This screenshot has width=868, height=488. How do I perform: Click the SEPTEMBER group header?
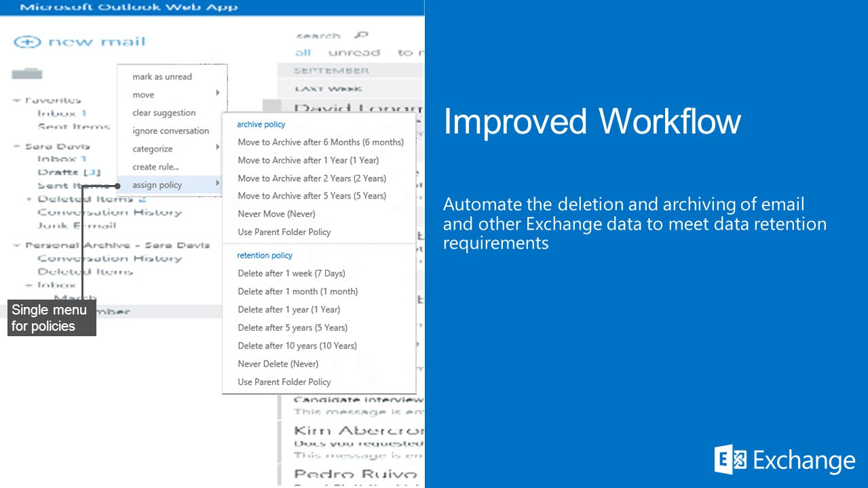[332, 70]
